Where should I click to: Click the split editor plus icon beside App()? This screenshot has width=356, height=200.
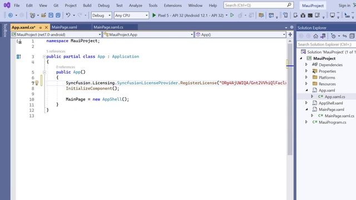pos(290,34)
